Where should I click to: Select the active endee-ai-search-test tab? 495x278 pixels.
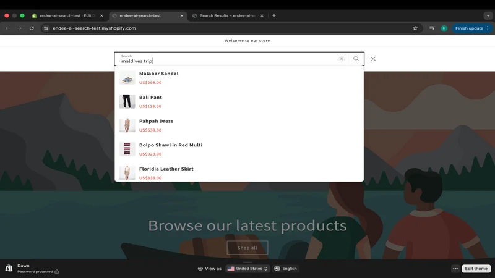pyautogui.click(x=140, y=15)
